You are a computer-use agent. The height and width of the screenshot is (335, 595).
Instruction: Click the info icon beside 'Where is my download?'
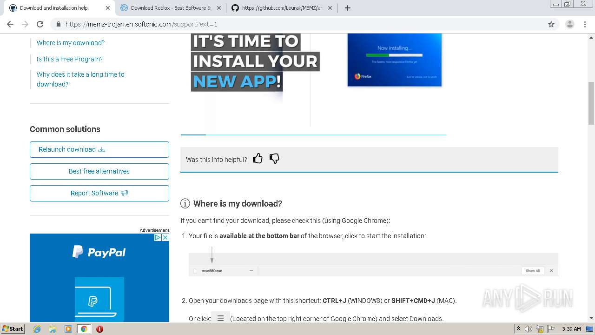185,203
